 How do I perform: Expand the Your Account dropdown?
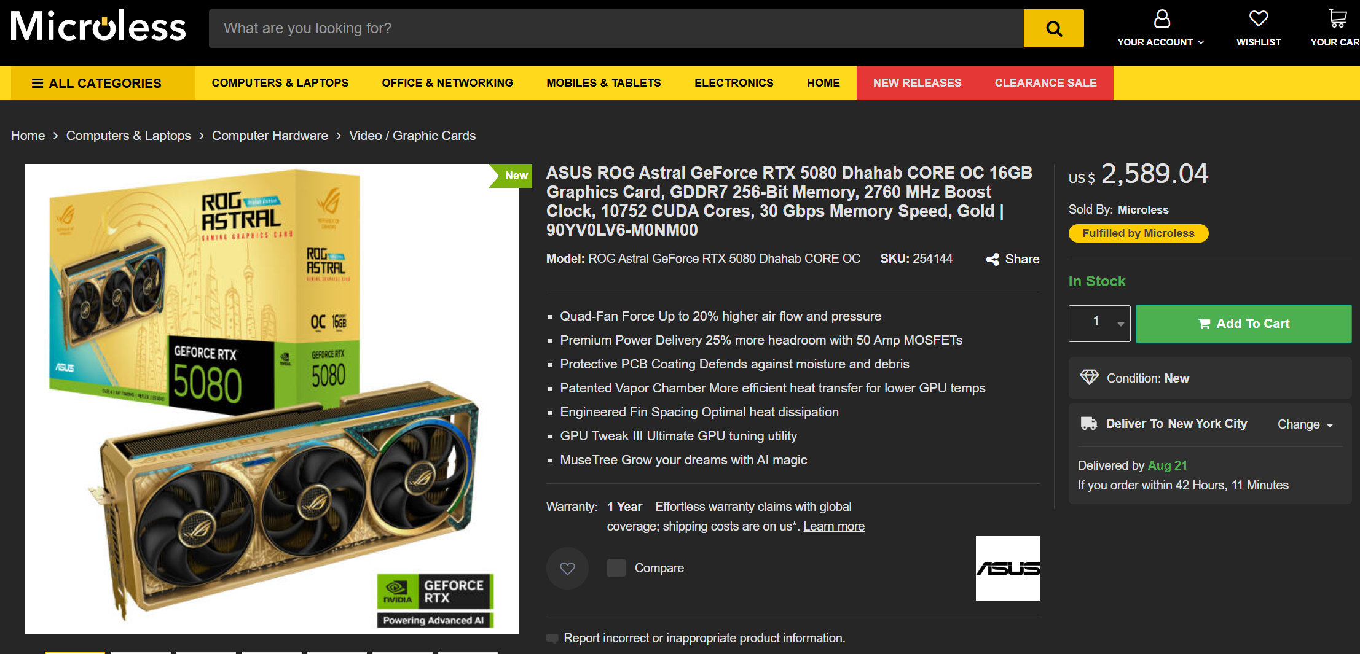coord(1160,28)
